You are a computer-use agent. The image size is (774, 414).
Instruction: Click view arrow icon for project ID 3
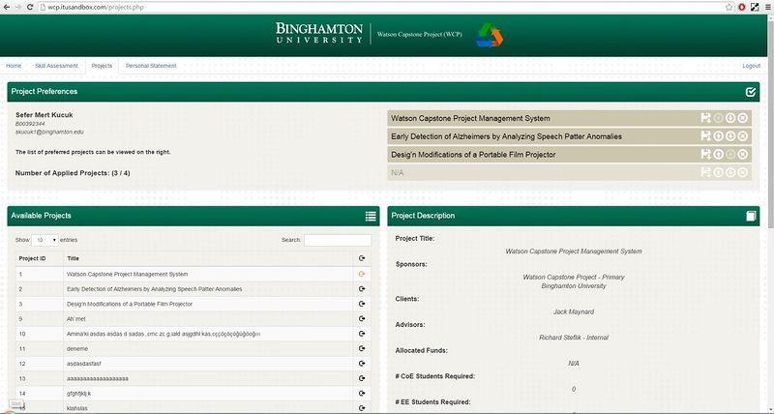362,304
